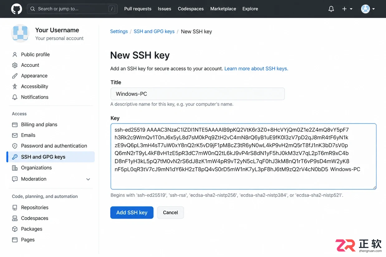Cancel adding the new SSH key

171,212
